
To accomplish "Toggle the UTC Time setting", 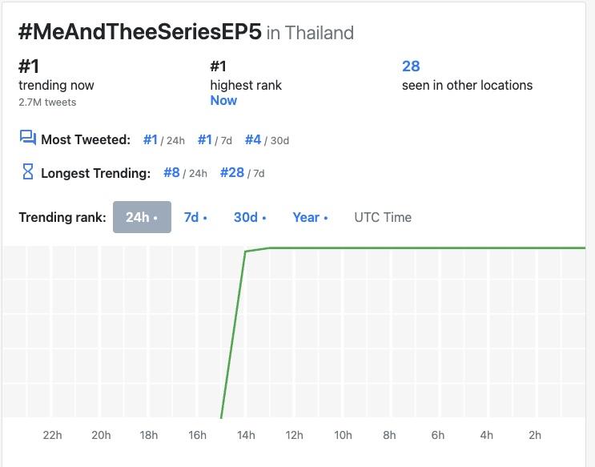I will point(383,217).
